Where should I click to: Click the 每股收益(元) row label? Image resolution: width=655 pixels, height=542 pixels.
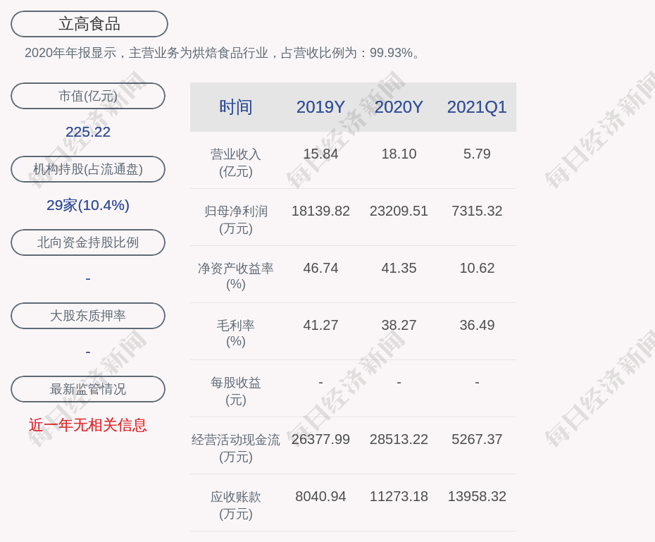236,391
